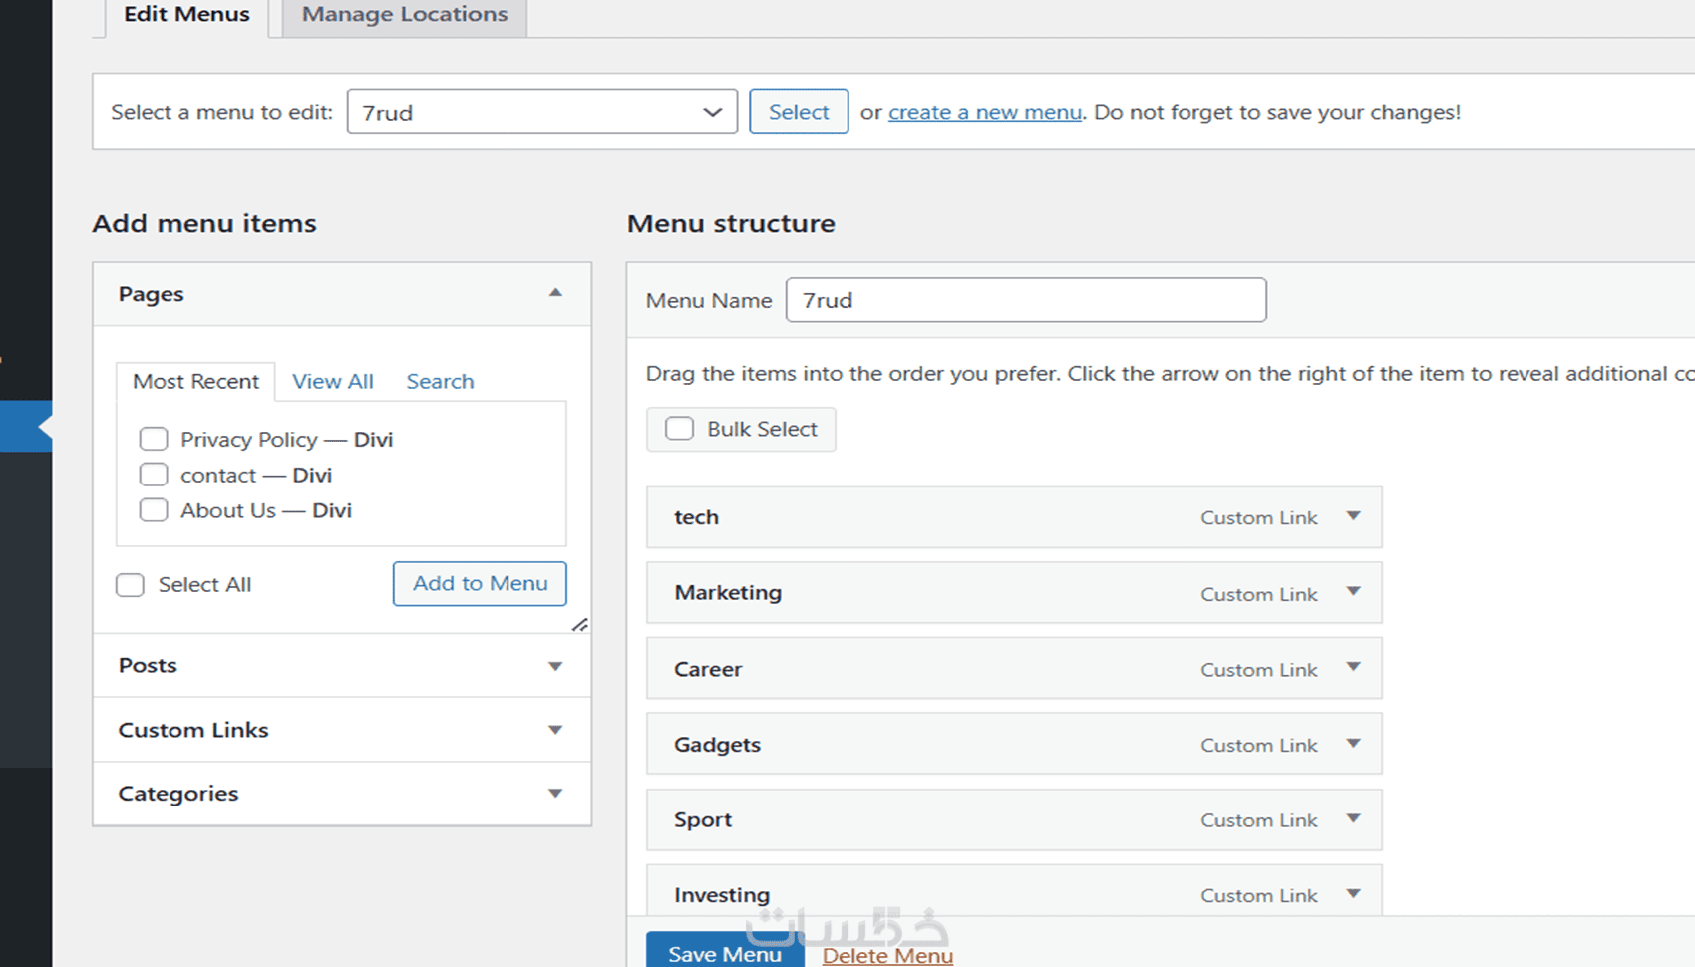Expand Career menu item arrow
Screen dimensions: 1695x967
pyautogui.click(x=1353, y=668)
